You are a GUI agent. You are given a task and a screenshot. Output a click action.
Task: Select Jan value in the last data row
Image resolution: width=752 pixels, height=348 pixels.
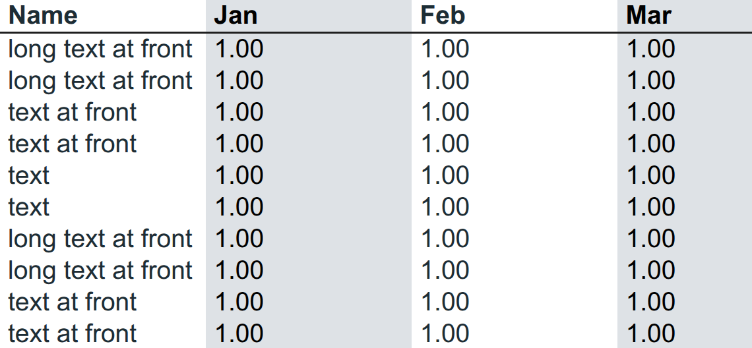[x=239, y=333]
